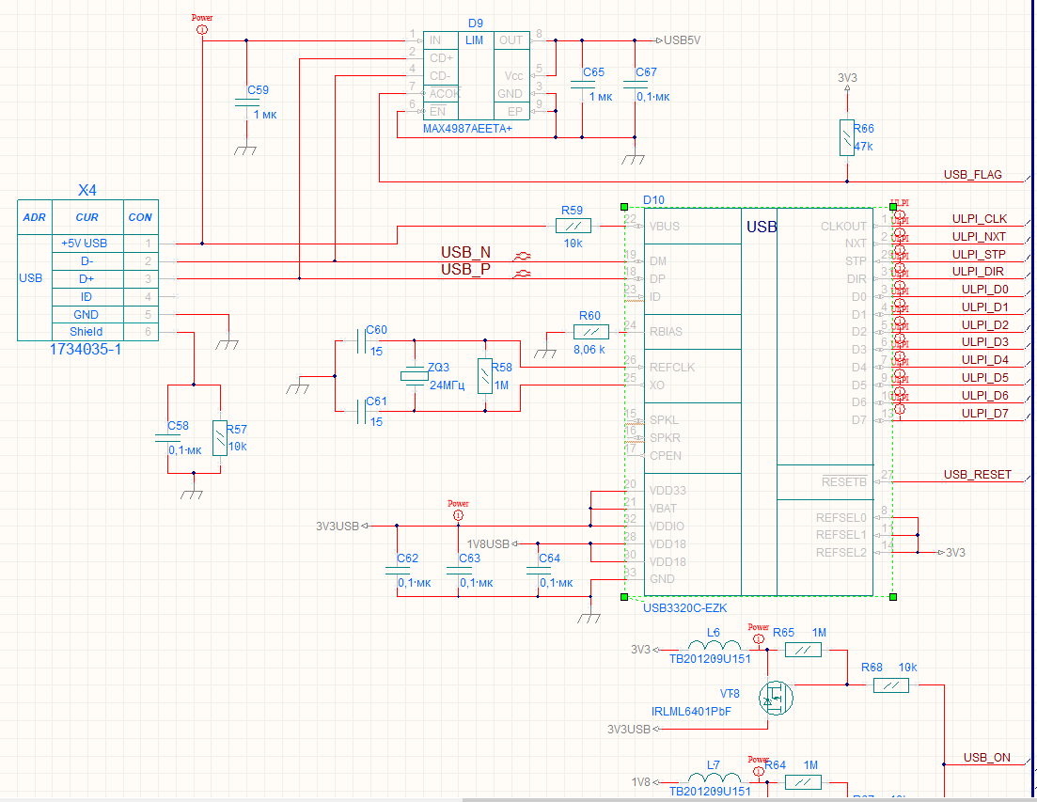Screen dimensions: 1037x802
Task: Select the D9 MAX4987AEETA+ chip body
Action: point(475,75)
